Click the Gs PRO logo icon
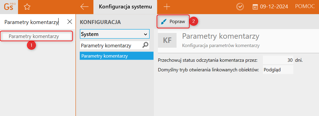The image size is (319, 116). (9, 7)
